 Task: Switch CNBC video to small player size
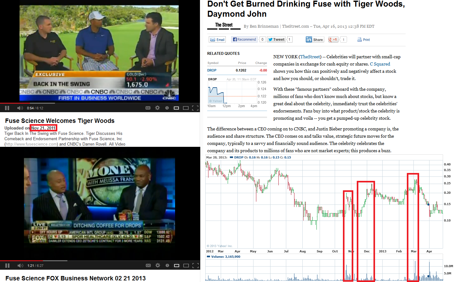[176, 108]
